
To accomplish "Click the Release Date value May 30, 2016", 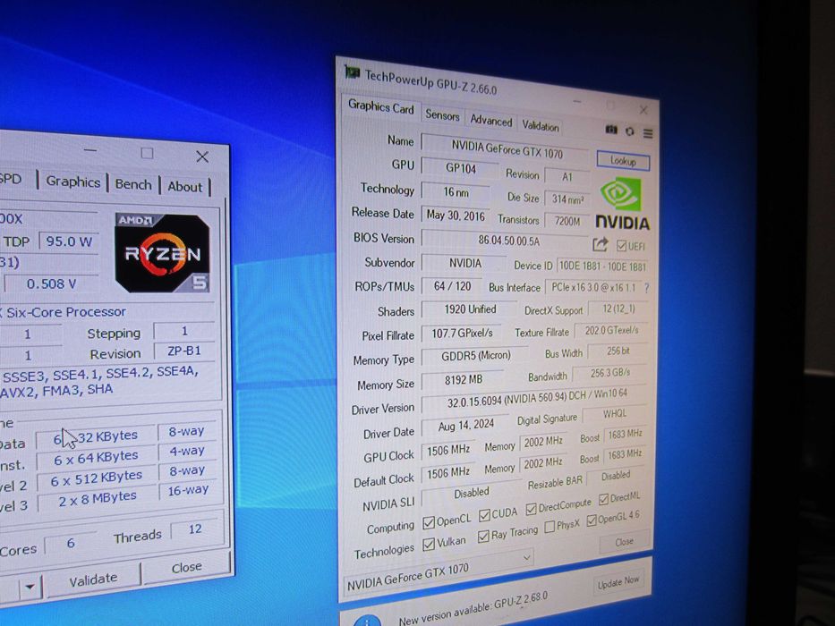I will point(456,216).
